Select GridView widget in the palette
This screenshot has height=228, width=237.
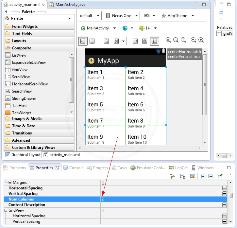click(20, 70)
